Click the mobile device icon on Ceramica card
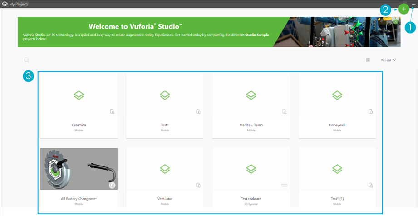The width and height of the screenshot is (418, 216). pyautogui.click(x=112, y=111)
